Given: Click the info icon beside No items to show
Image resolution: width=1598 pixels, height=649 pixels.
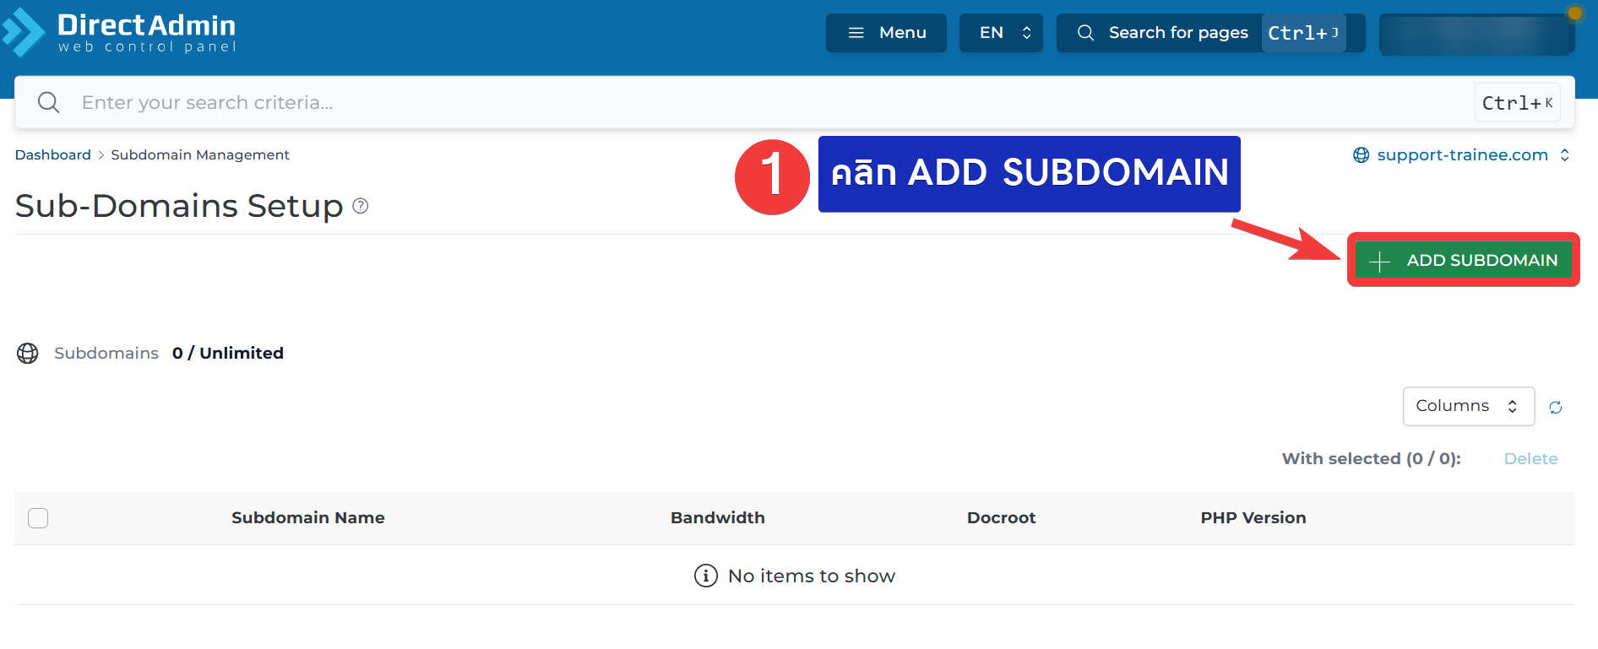Looking at the screenshot, I should (705, 576).
